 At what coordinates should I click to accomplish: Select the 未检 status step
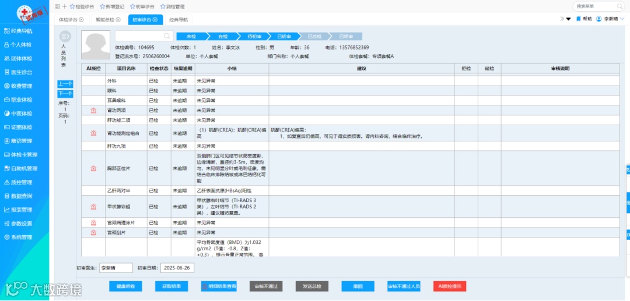192,36
